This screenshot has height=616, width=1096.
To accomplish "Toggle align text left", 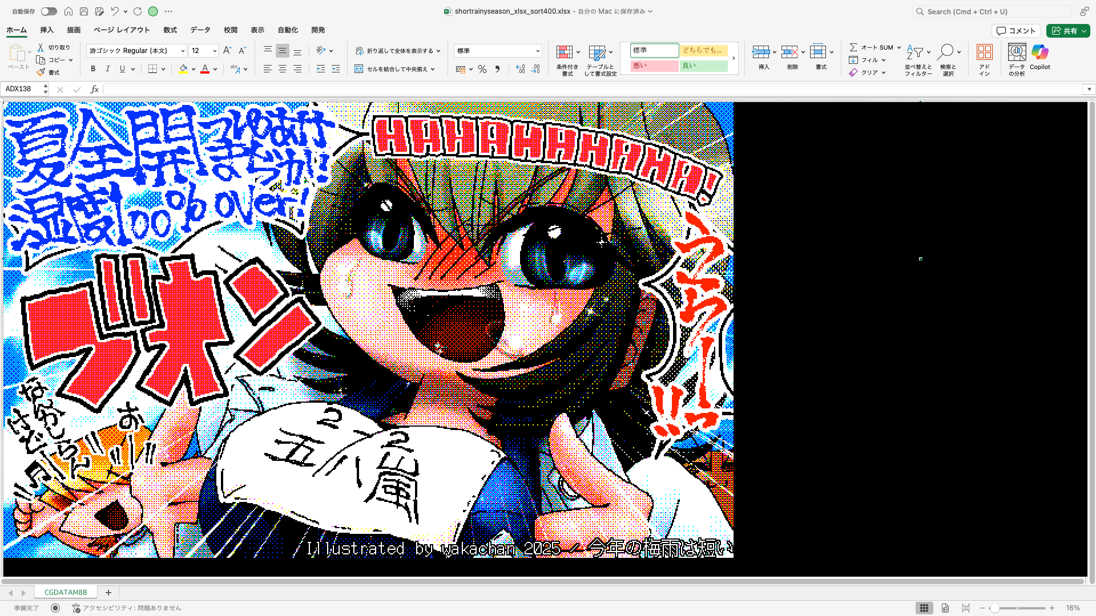I will click(267, 69).
